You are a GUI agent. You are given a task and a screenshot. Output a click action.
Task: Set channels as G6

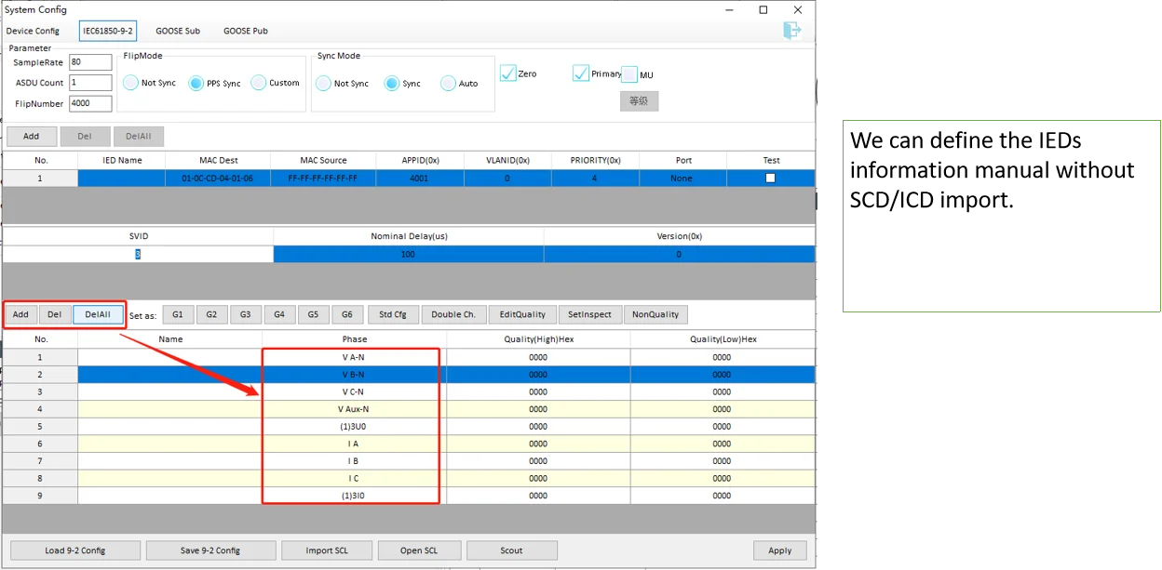click(347, 314)
